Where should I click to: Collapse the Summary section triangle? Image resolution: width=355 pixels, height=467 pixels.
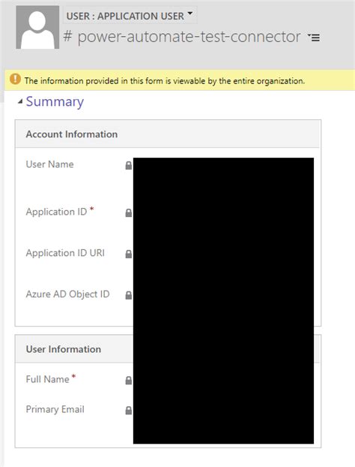click(x=20, y=102)
